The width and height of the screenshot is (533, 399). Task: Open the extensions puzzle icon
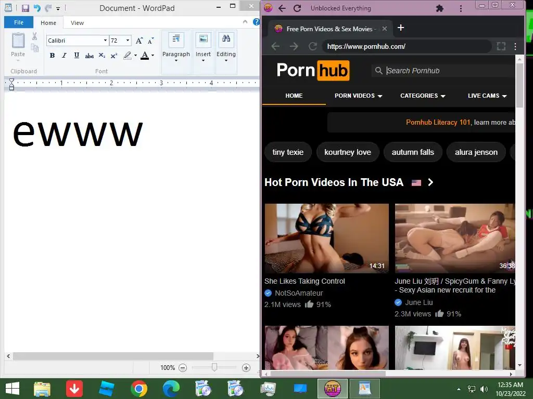click(439, 8)
